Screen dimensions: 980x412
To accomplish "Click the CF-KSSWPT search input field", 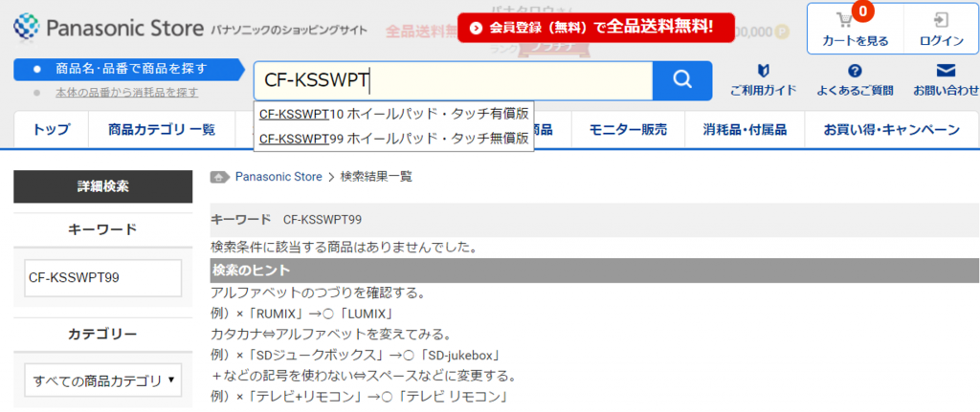I will point(453,80).
